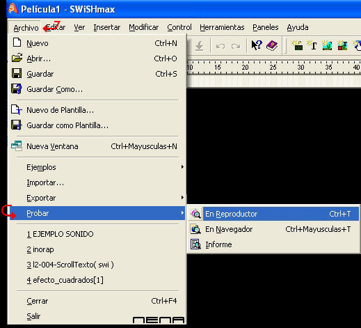Click frame 20 on the timeline ruler
361x328 pixels.
pos(245,68)
